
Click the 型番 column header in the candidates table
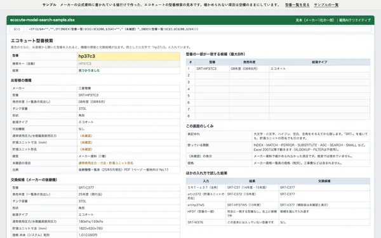pyautogui.click(x=212, y=62)
